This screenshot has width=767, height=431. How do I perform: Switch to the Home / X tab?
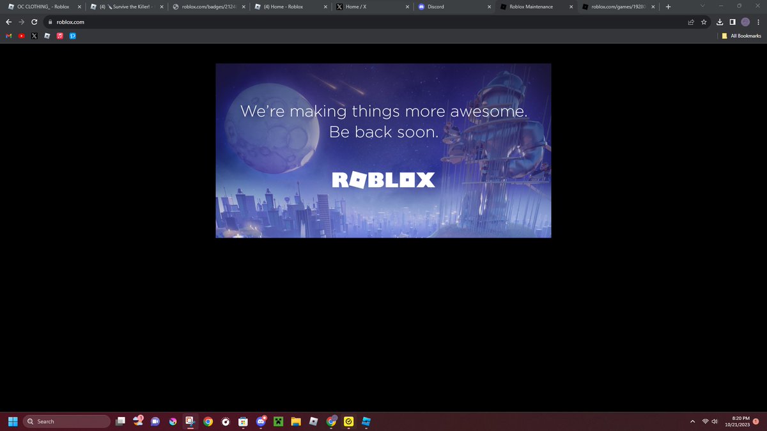[x=372, y=7]
